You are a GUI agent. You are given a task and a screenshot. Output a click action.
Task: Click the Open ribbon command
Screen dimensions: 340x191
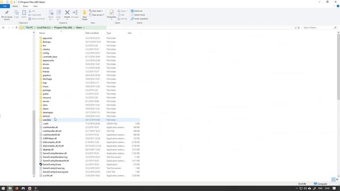pos(122,11)
